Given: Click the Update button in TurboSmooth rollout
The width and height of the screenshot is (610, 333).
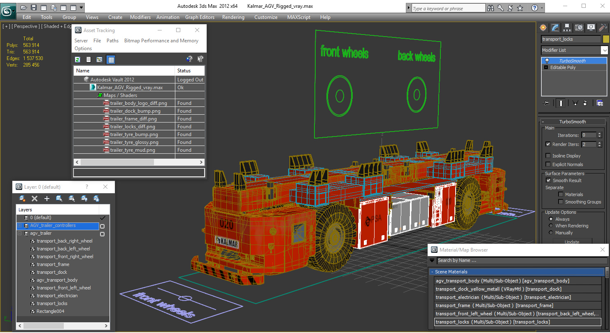Looking at the screenshot, I should click(x=572, y=242).
